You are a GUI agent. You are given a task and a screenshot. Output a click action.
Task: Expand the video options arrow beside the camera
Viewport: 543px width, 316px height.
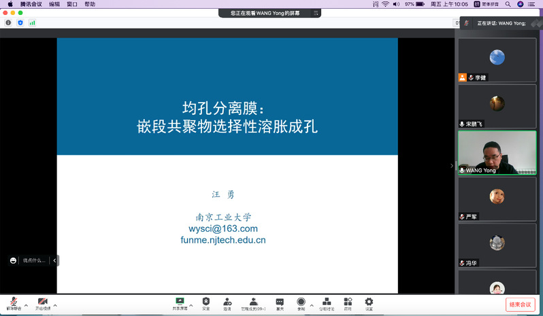[x=55, y=305]
